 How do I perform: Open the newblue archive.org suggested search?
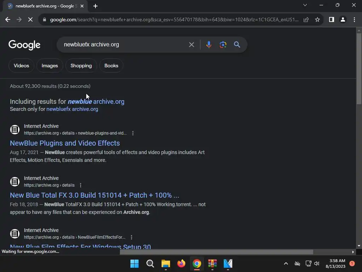click(96, 102)
